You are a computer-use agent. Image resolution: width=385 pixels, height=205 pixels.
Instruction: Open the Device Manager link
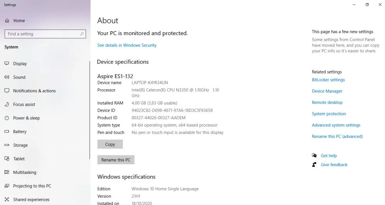click(327, 91)
